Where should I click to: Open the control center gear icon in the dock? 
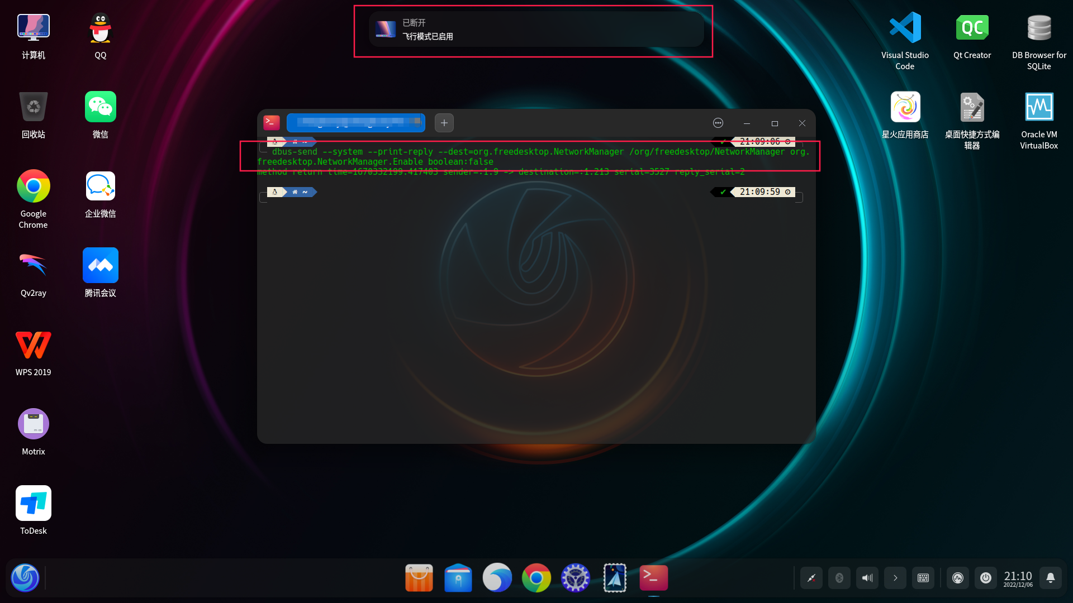coord(575,578)
